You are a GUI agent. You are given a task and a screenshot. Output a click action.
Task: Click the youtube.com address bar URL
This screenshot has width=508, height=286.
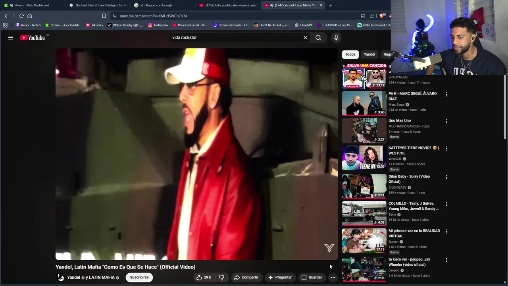pos(153,16)
